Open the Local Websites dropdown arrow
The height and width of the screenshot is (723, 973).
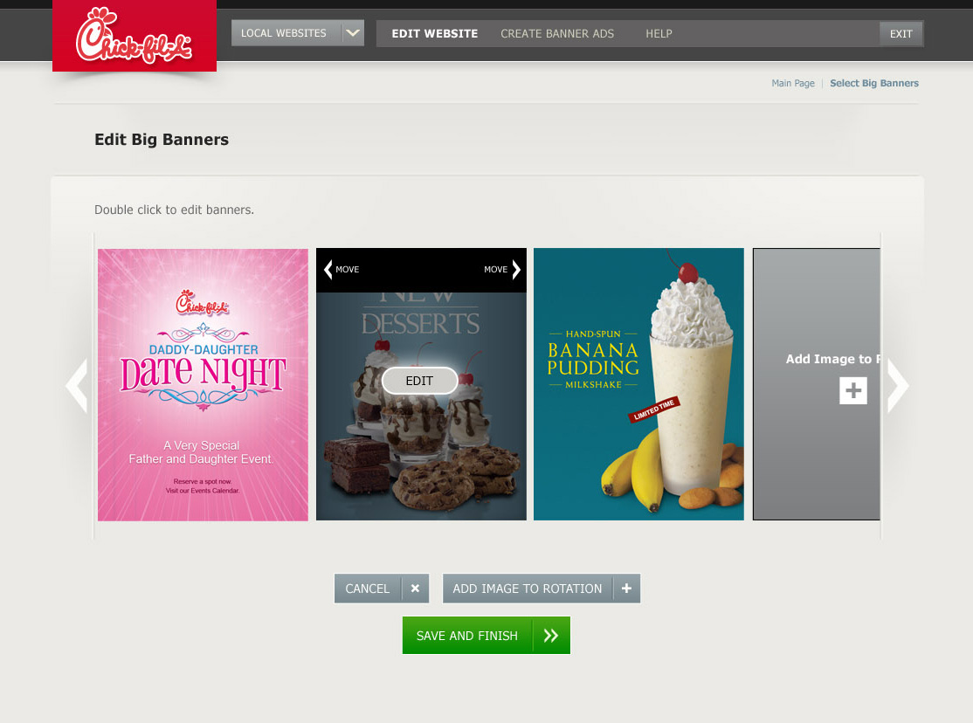point(353,33)
